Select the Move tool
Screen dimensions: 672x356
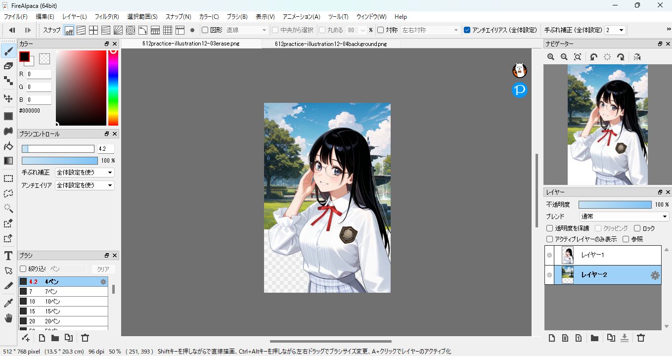[8, 98]
